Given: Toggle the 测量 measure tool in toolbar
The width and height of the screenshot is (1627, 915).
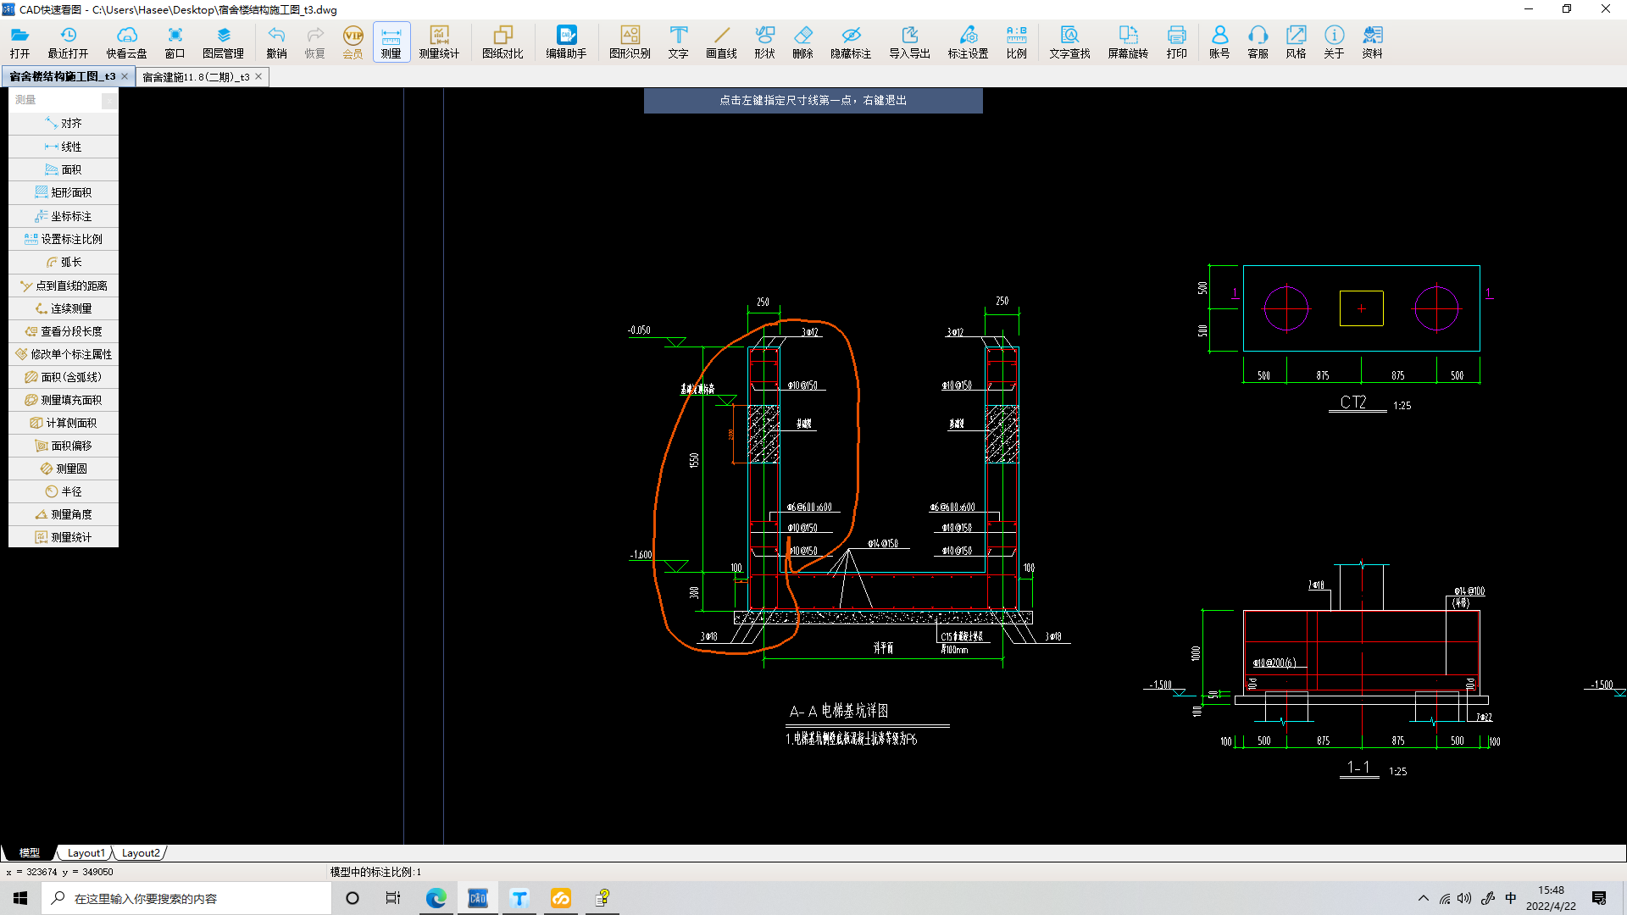Looking at the screenshot, I should [x=391, y=42].
